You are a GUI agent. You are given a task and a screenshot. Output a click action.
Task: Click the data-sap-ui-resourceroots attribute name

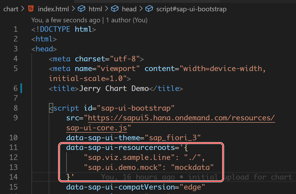pos(120,148)
